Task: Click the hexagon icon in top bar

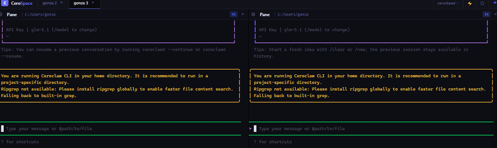Action: pos(482,3)
